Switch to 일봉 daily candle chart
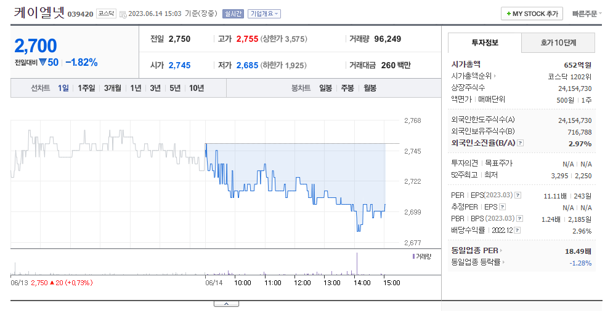The width and height of the screenshot is (613, 311). [x=326, y=88]
